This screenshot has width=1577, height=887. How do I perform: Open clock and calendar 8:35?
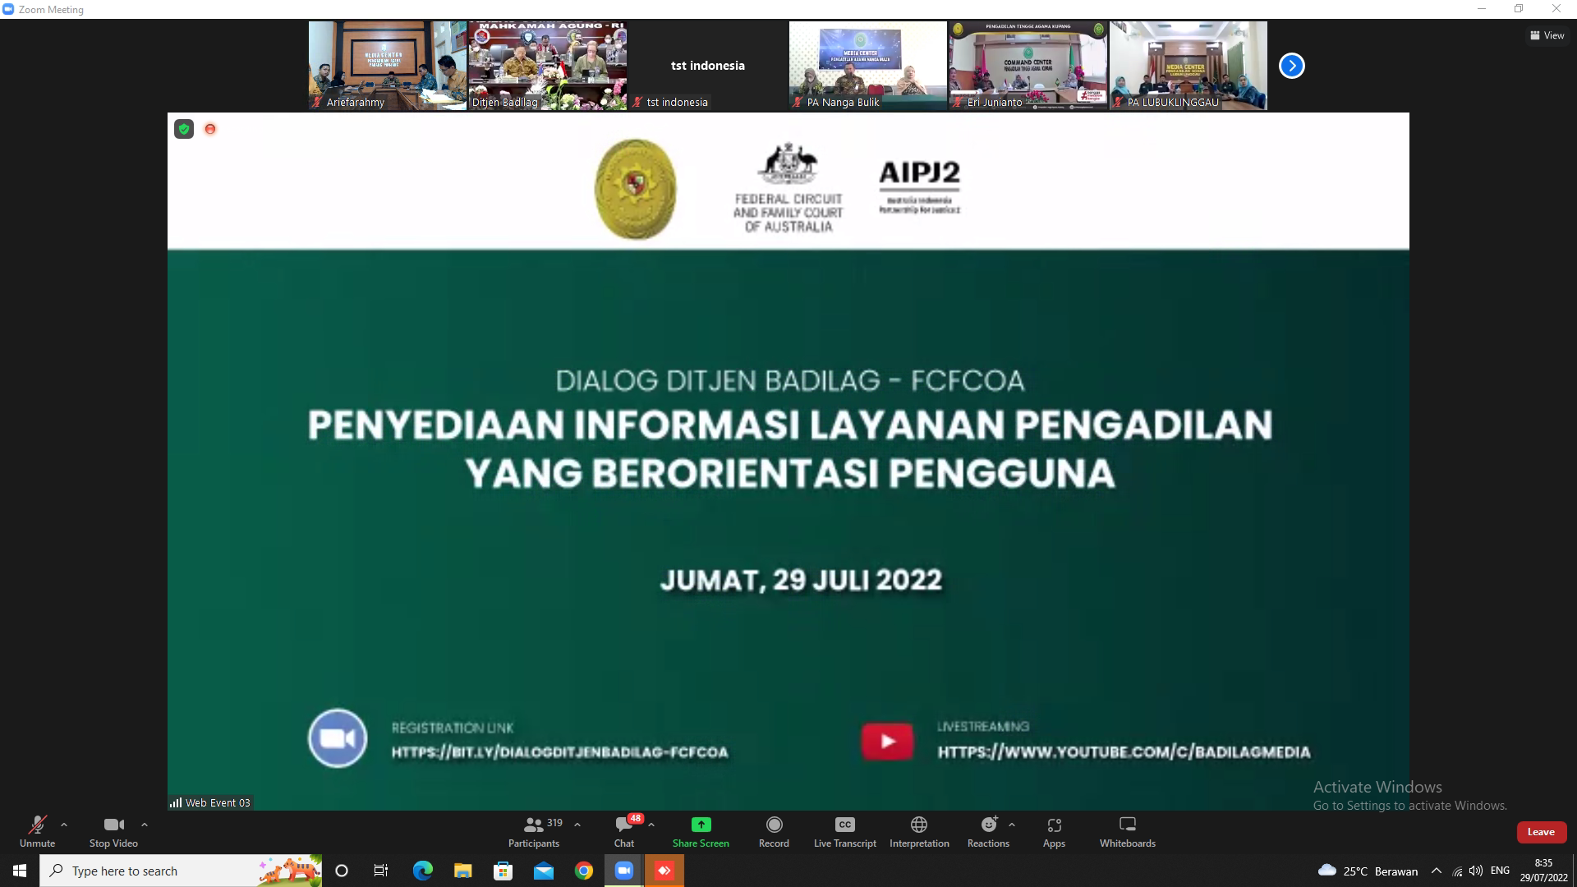[x=1543, y=871]
